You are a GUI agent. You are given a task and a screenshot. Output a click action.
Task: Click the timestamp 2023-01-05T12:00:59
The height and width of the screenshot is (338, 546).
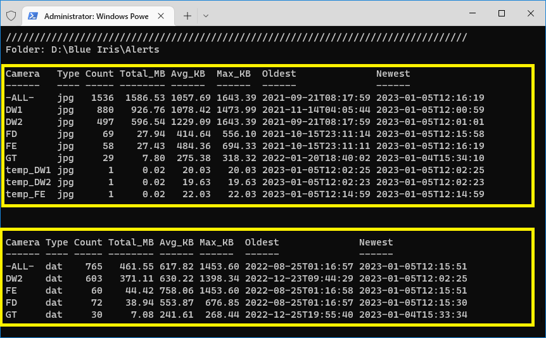click(x=430, y=110)
